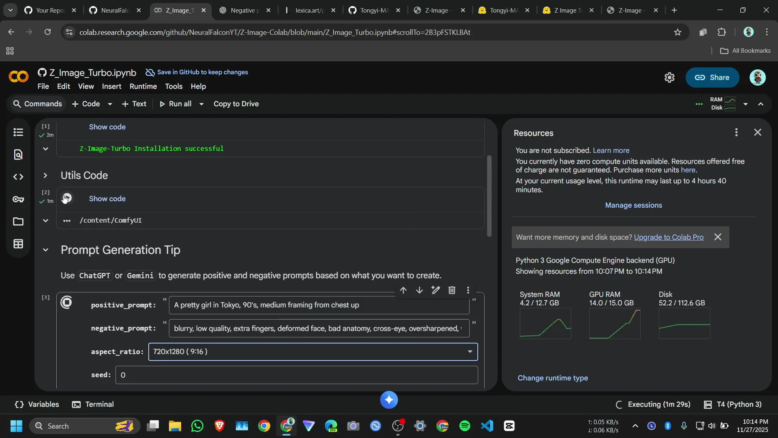This screenshot has width=778, height=438.
Task: Open the Secrets key icon
Action: [x=18, y=199]
